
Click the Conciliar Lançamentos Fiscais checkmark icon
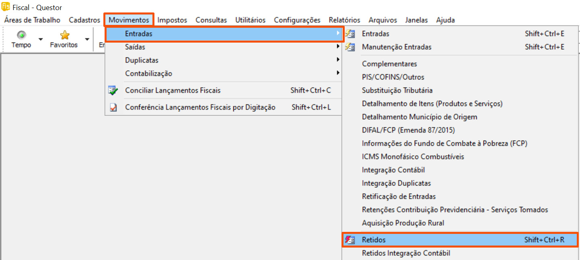point(113,90)
